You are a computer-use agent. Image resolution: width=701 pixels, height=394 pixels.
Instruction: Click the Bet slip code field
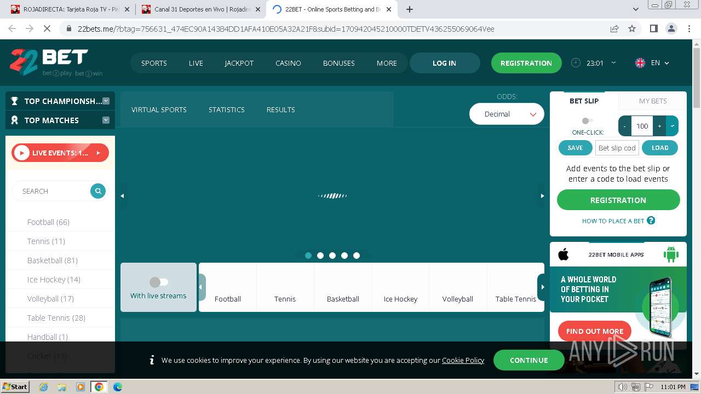point(617,148)
